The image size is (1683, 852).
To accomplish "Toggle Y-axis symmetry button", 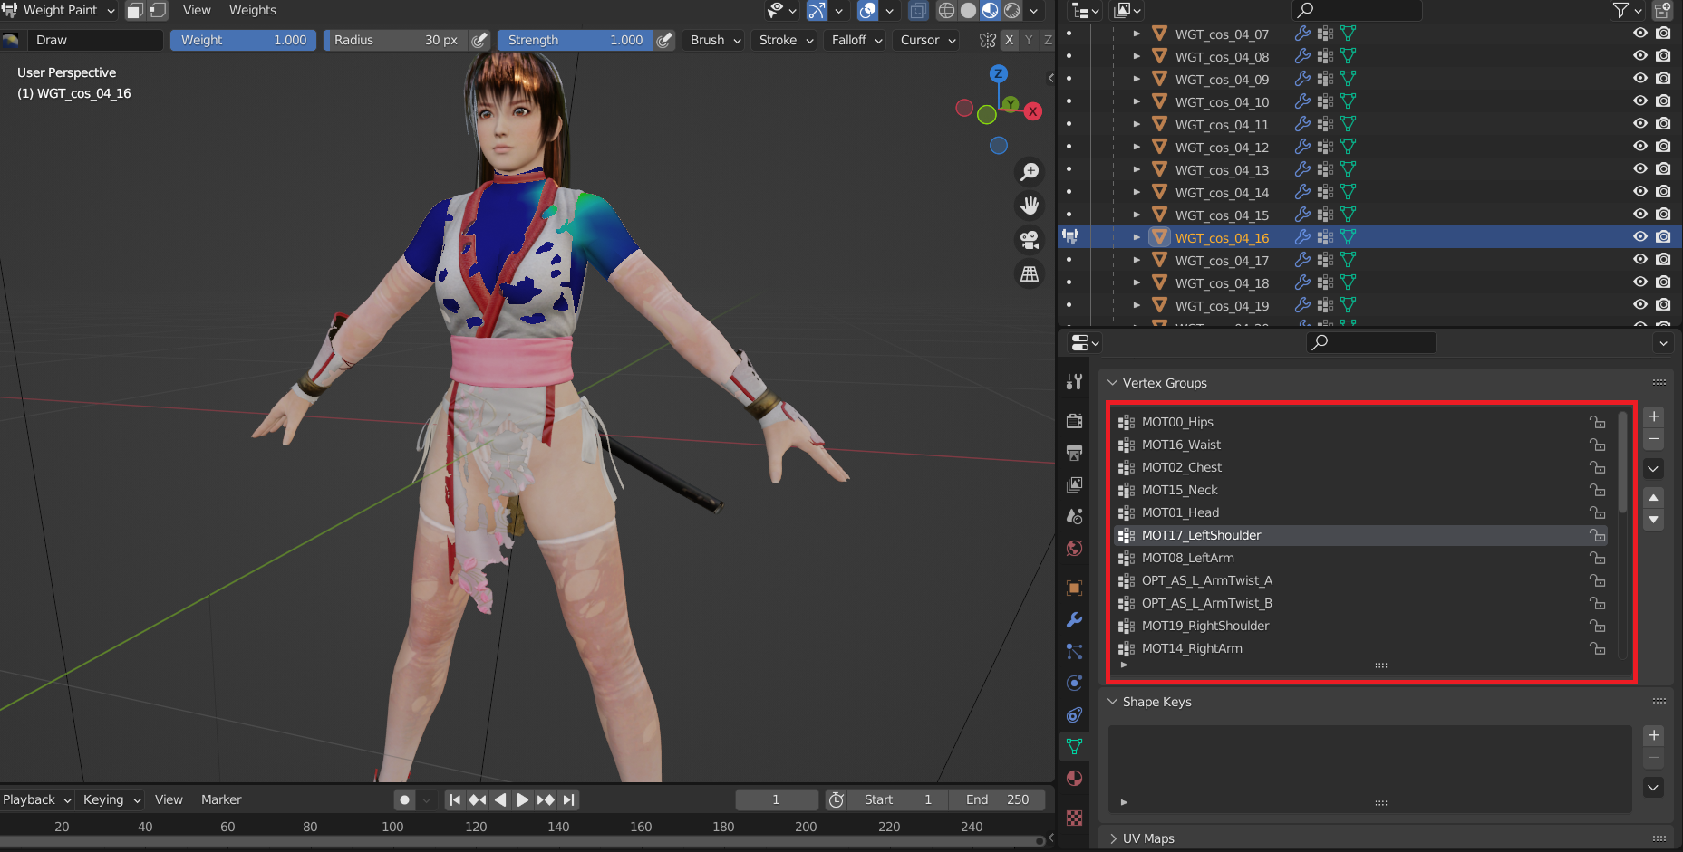I will point(1029,40).
